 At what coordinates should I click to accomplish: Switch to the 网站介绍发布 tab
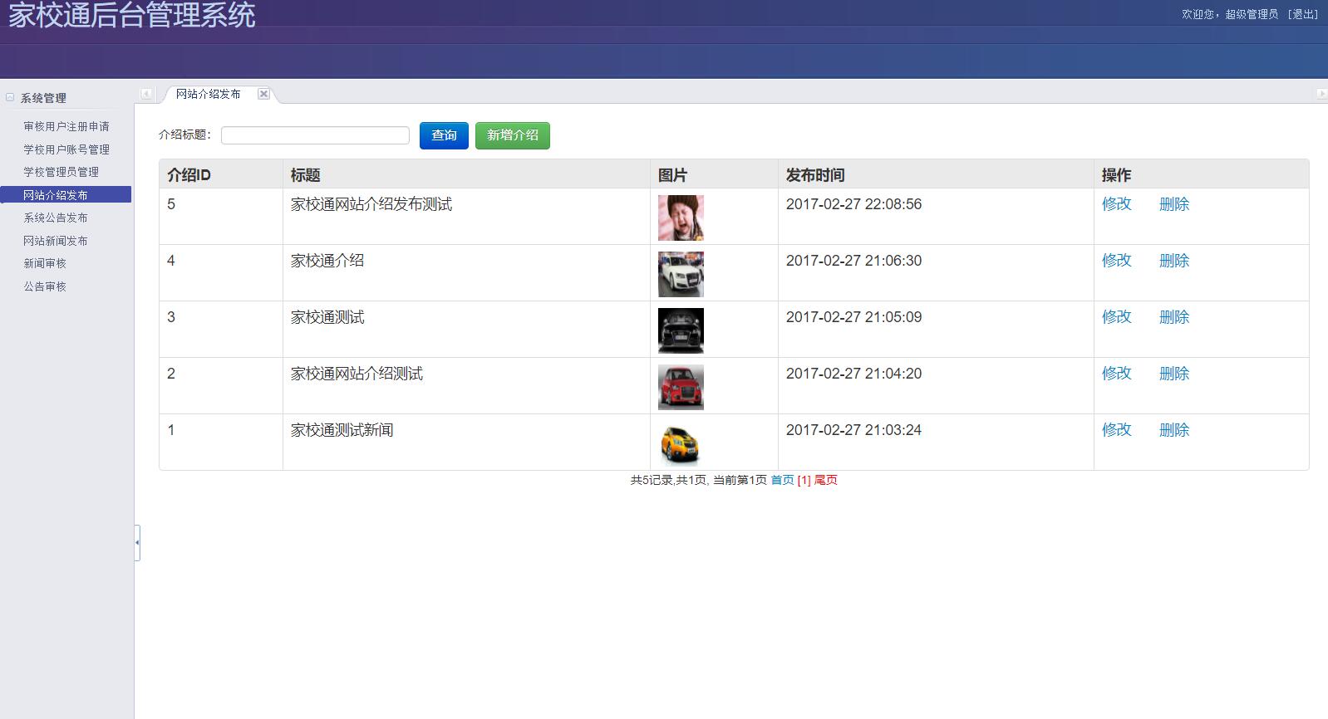point(208,94)
